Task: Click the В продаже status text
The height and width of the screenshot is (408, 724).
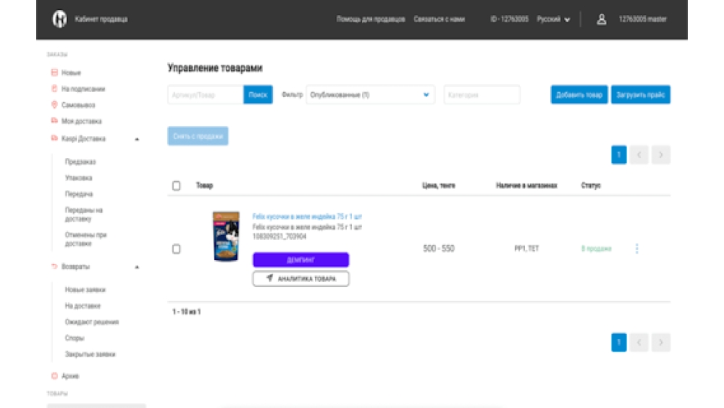Action: pyautogui.click(x=596, y=249)
